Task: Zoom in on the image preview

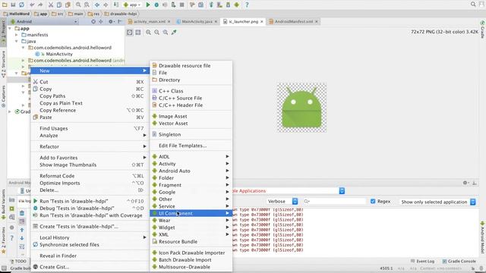Action: coord(149,32)
